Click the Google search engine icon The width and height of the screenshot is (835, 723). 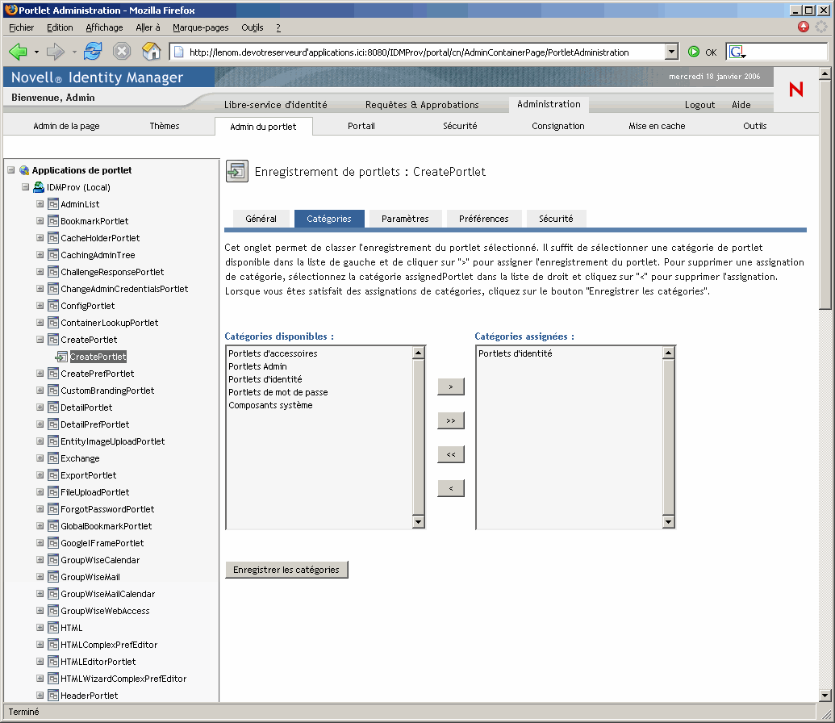point(737,52)
